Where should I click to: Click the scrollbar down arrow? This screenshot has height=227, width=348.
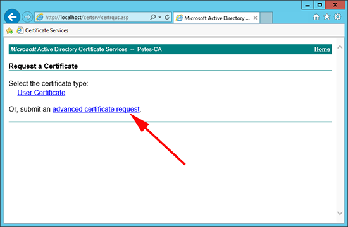tap(340, 213)
